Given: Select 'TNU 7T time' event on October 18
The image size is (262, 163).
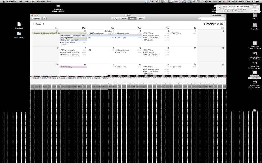Looking at the screenshot, I should coord(183,67).
